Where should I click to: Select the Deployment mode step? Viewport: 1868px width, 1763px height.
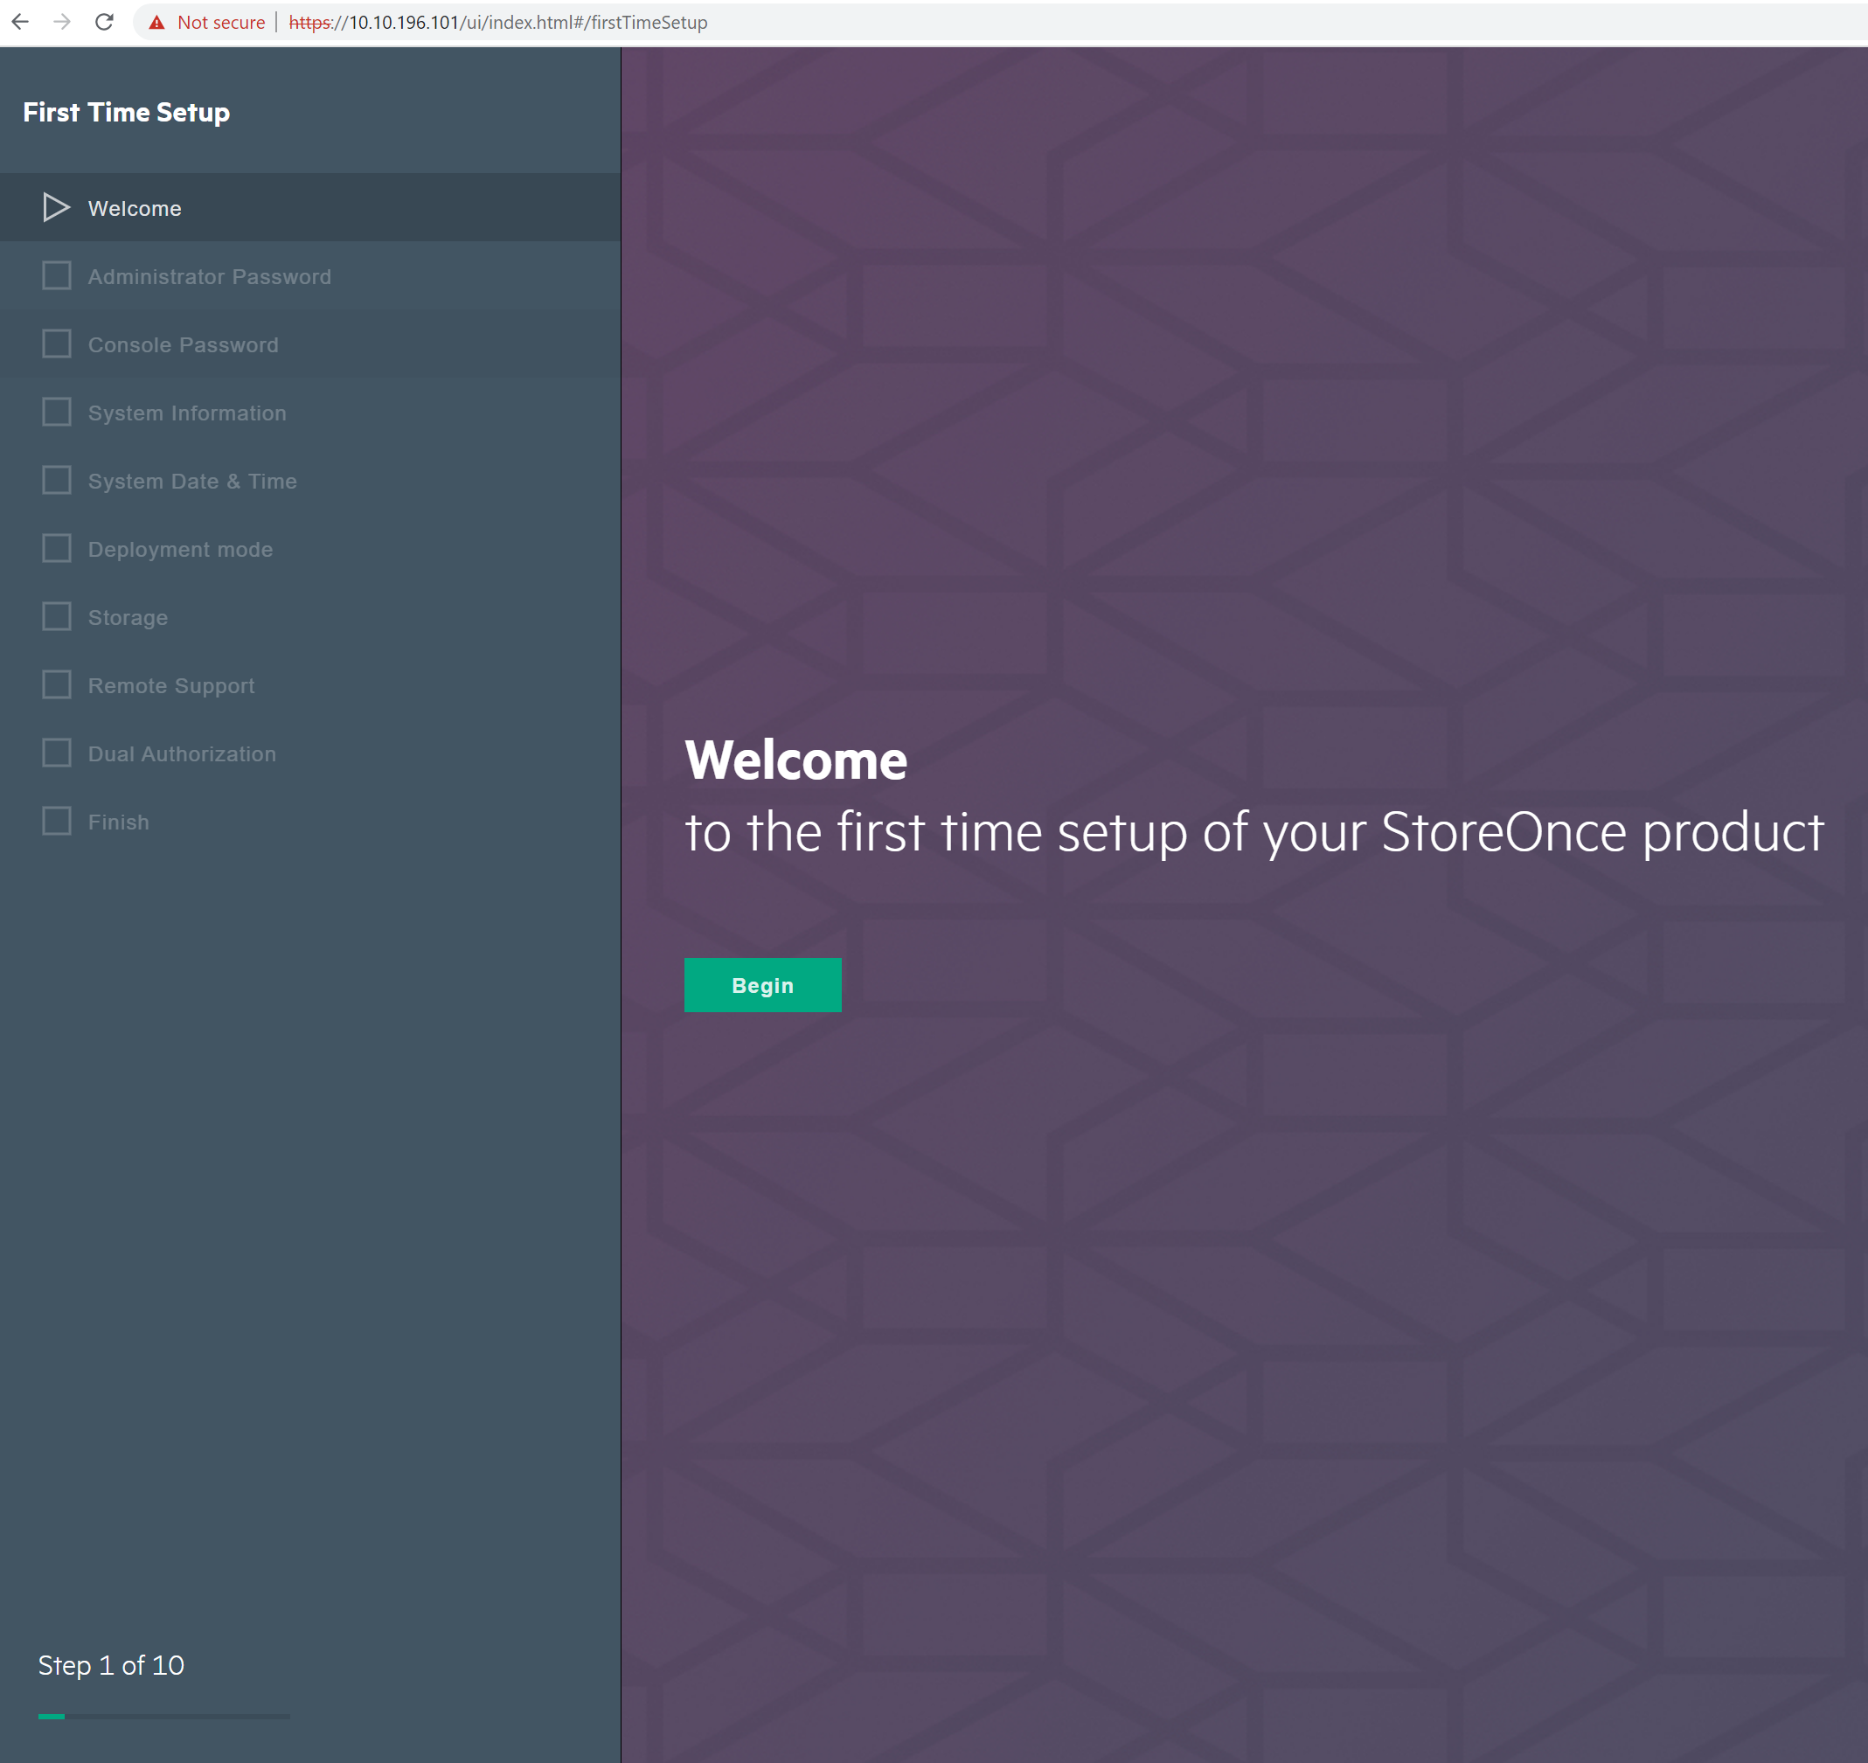pyautogui.click(x=310, y=549)
